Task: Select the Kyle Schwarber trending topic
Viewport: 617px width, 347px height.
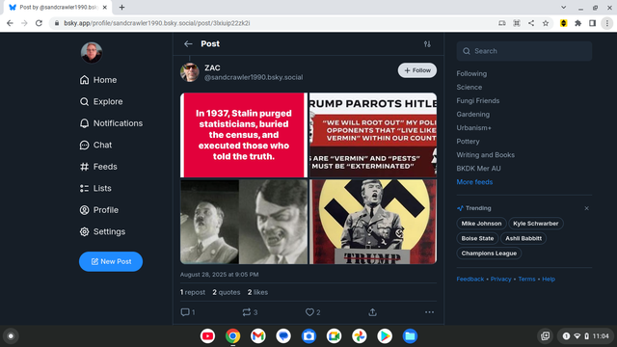Action: 536,224
